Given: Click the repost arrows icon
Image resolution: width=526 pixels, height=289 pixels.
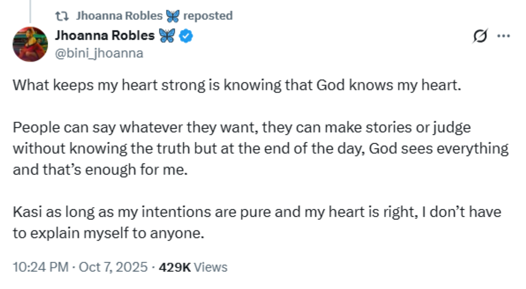Looking at the screenshot, I should [62, 16].
